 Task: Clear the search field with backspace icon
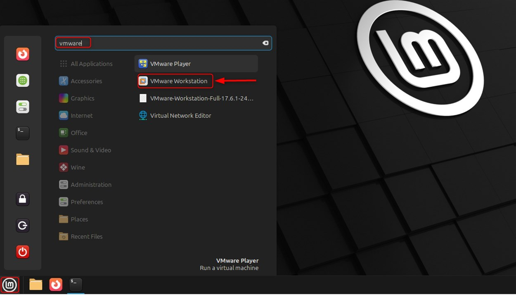(x=265, y=43)
